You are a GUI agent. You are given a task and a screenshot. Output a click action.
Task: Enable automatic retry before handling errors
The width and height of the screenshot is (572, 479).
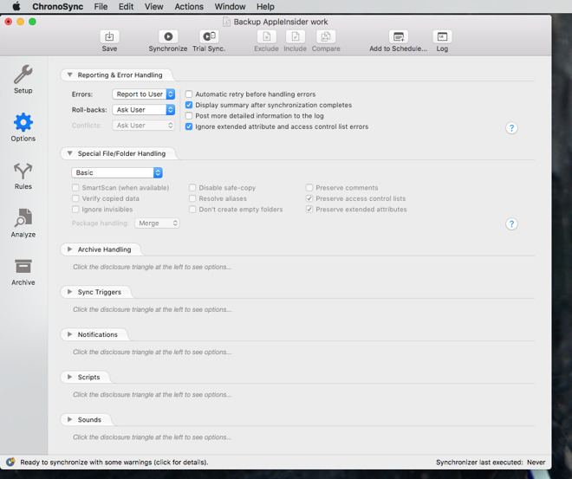pos(189,94)
